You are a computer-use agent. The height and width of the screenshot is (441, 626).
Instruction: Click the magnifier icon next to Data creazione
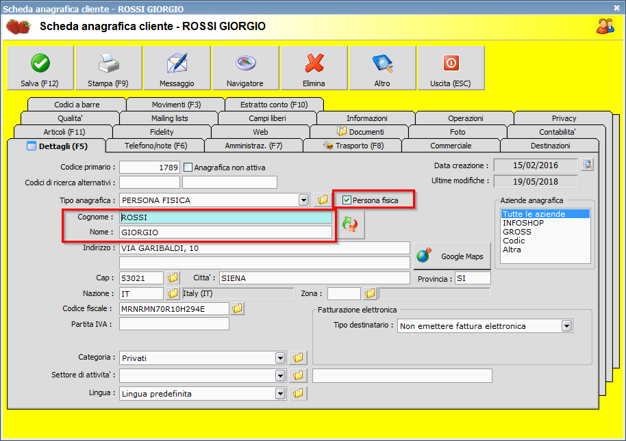587,165
